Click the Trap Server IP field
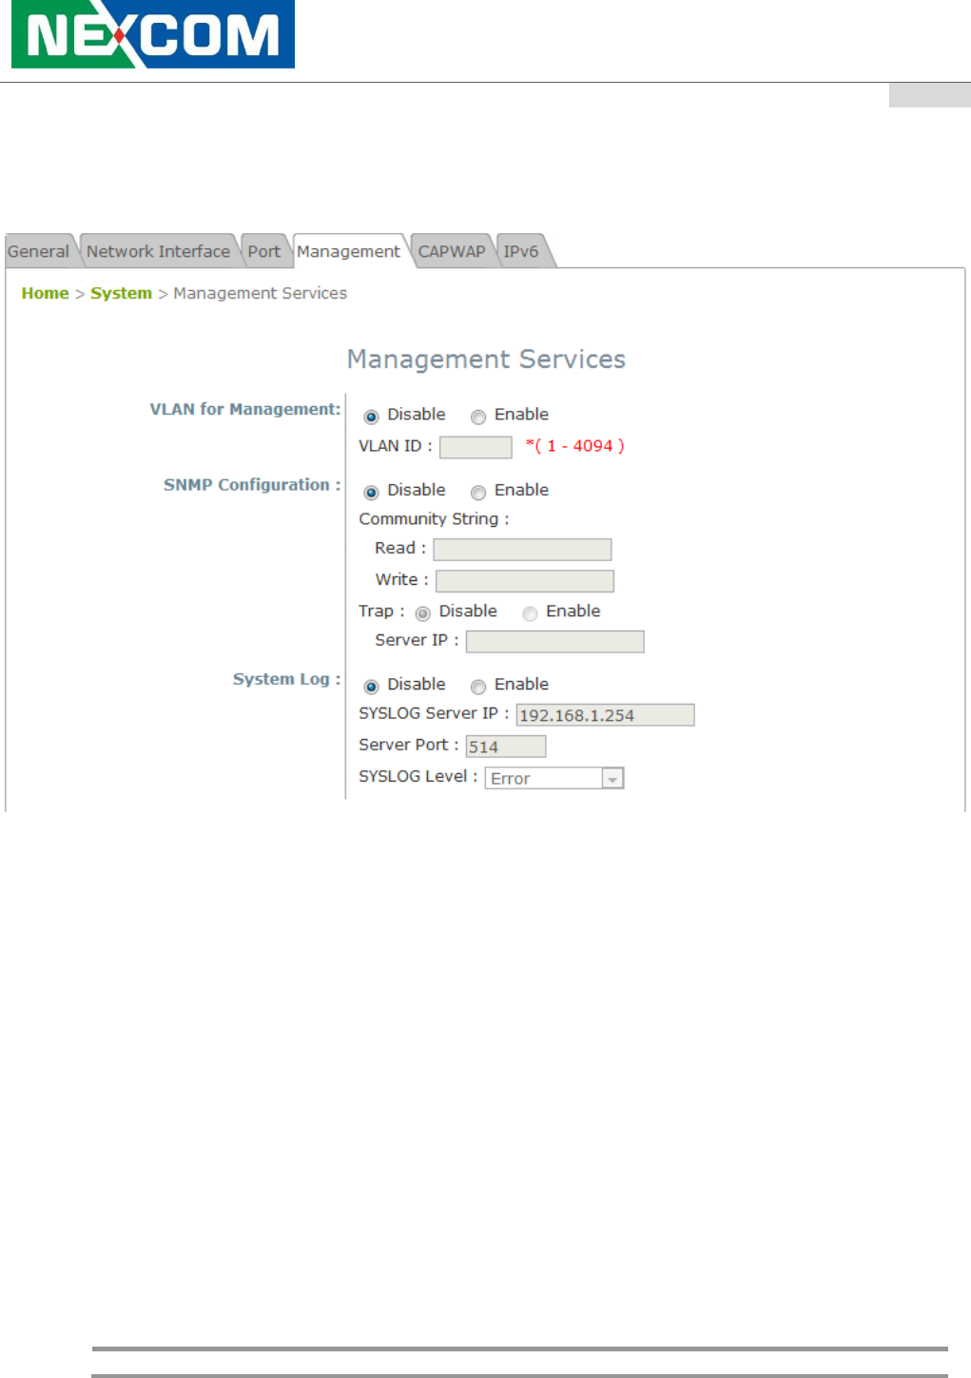This screenshot has width=971, height=1378. pos(555,641)
